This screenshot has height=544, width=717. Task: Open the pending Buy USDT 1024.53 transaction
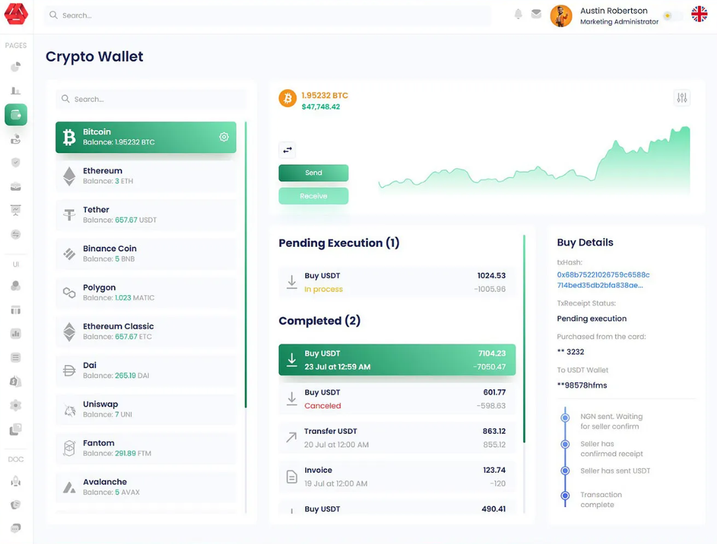coord(397,283)
